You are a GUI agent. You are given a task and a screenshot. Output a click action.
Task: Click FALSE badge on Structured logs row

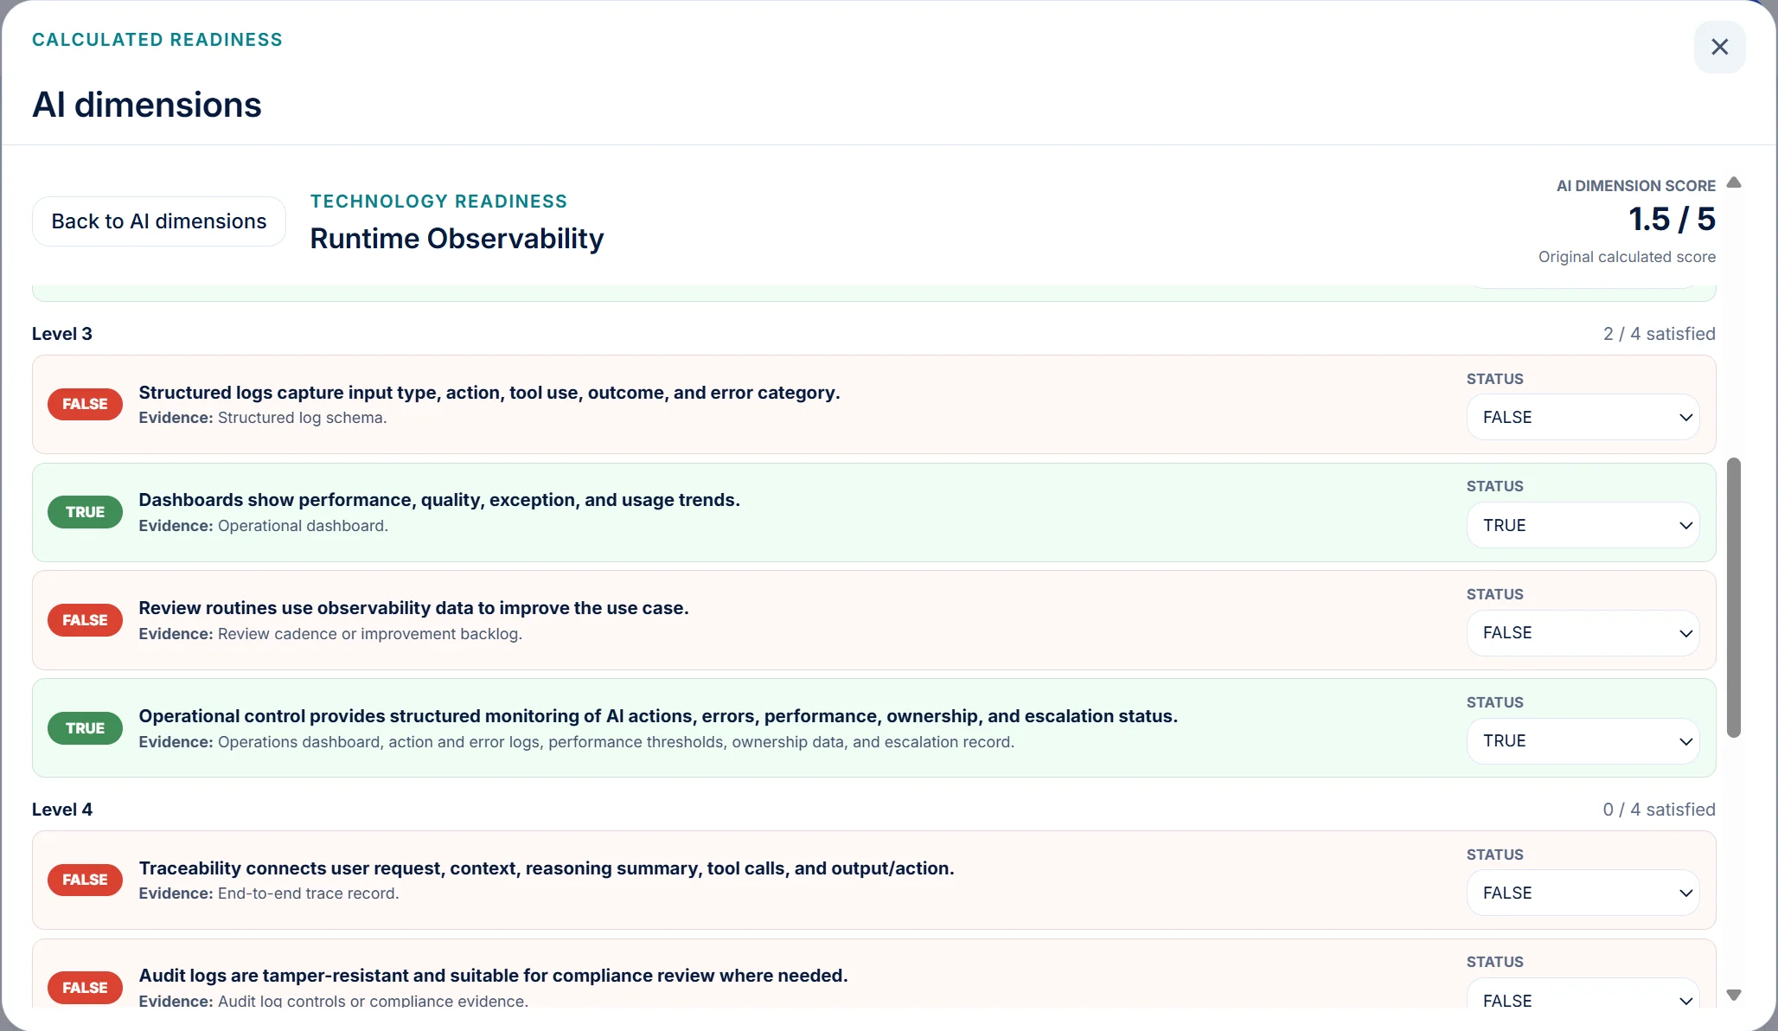click(x=85, y=404)
